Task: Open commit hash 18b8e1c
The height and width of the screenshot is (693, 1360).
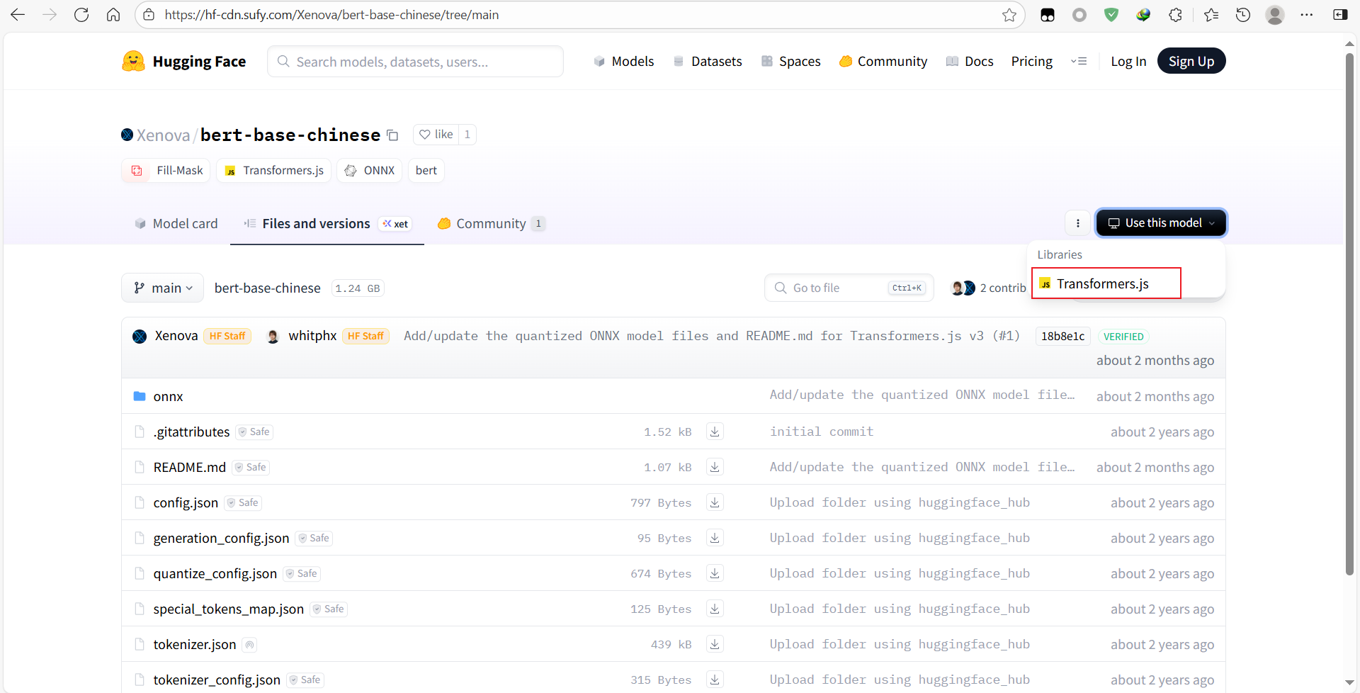Action: pos(1062,337)
